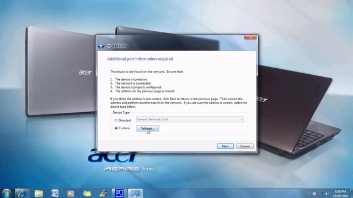Click the 'Additional port information required' heading
353x198 pixels.
tap(140, 59)
